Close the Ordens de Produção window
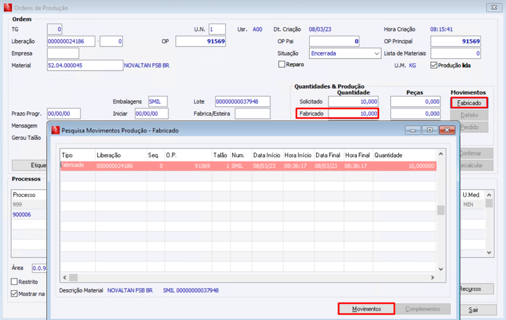This screenshot has height=320, width=506. pyautogui.click(x=494, y=7)
